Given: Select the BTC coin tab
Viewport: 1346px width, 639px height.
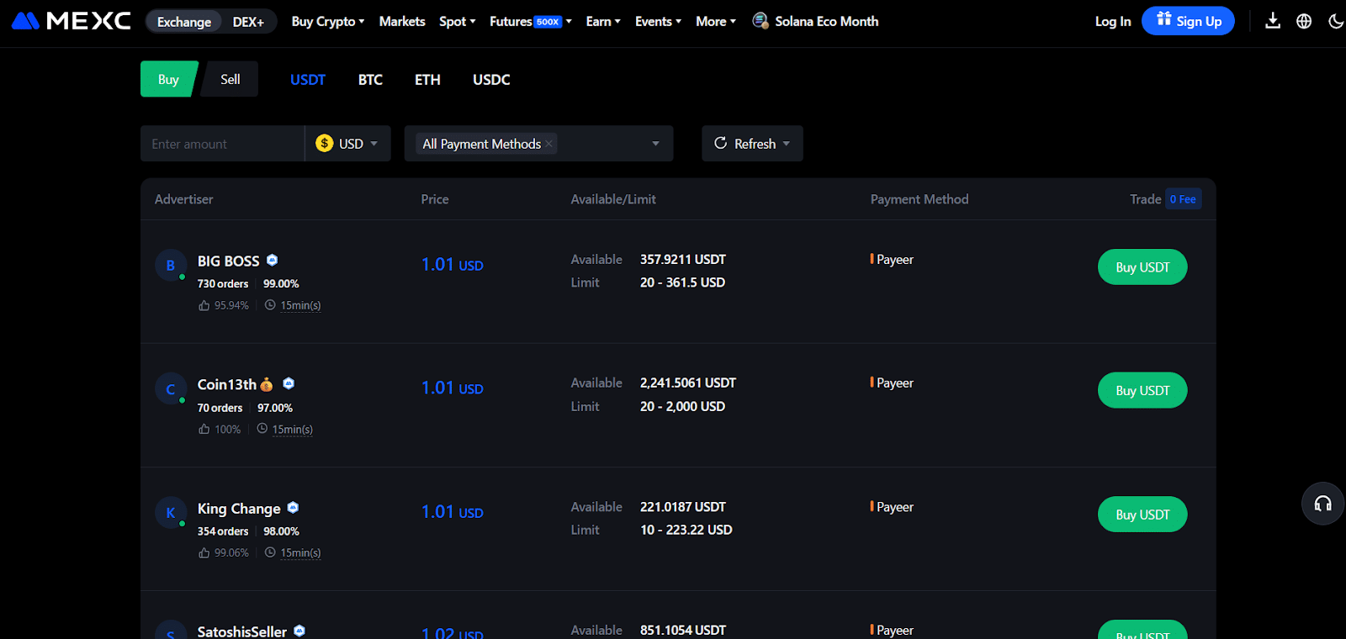Looking at the screenshot, I should click(x=370, y=79).
